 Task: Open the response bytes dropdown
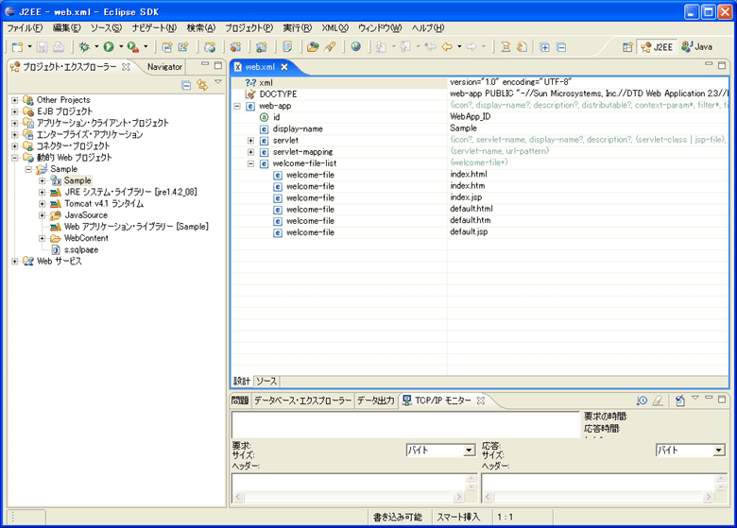coord(719,451)
